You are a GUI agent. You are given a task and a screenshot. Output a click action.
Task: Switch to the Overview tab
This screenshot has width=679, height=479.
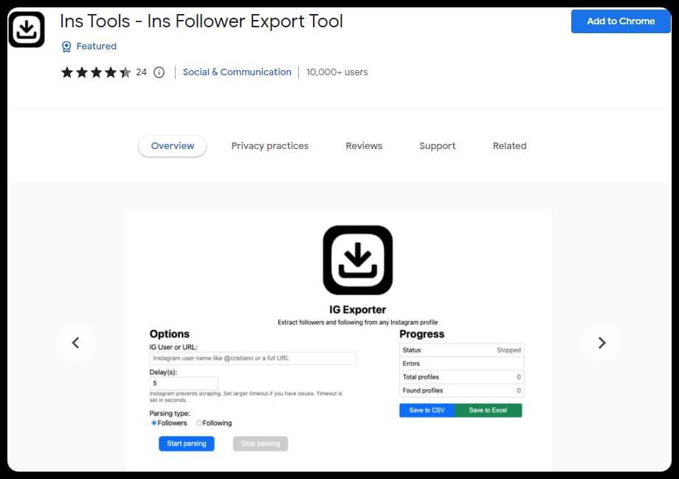[173, 146]
